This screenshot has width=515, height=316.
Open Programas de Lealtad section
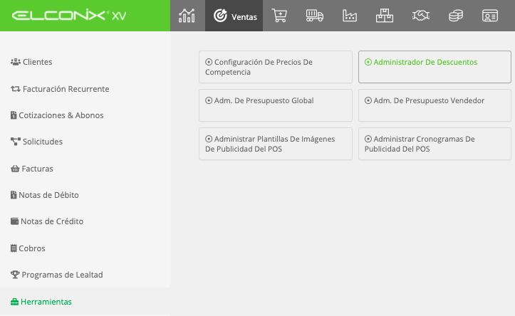tap(57, 275)
